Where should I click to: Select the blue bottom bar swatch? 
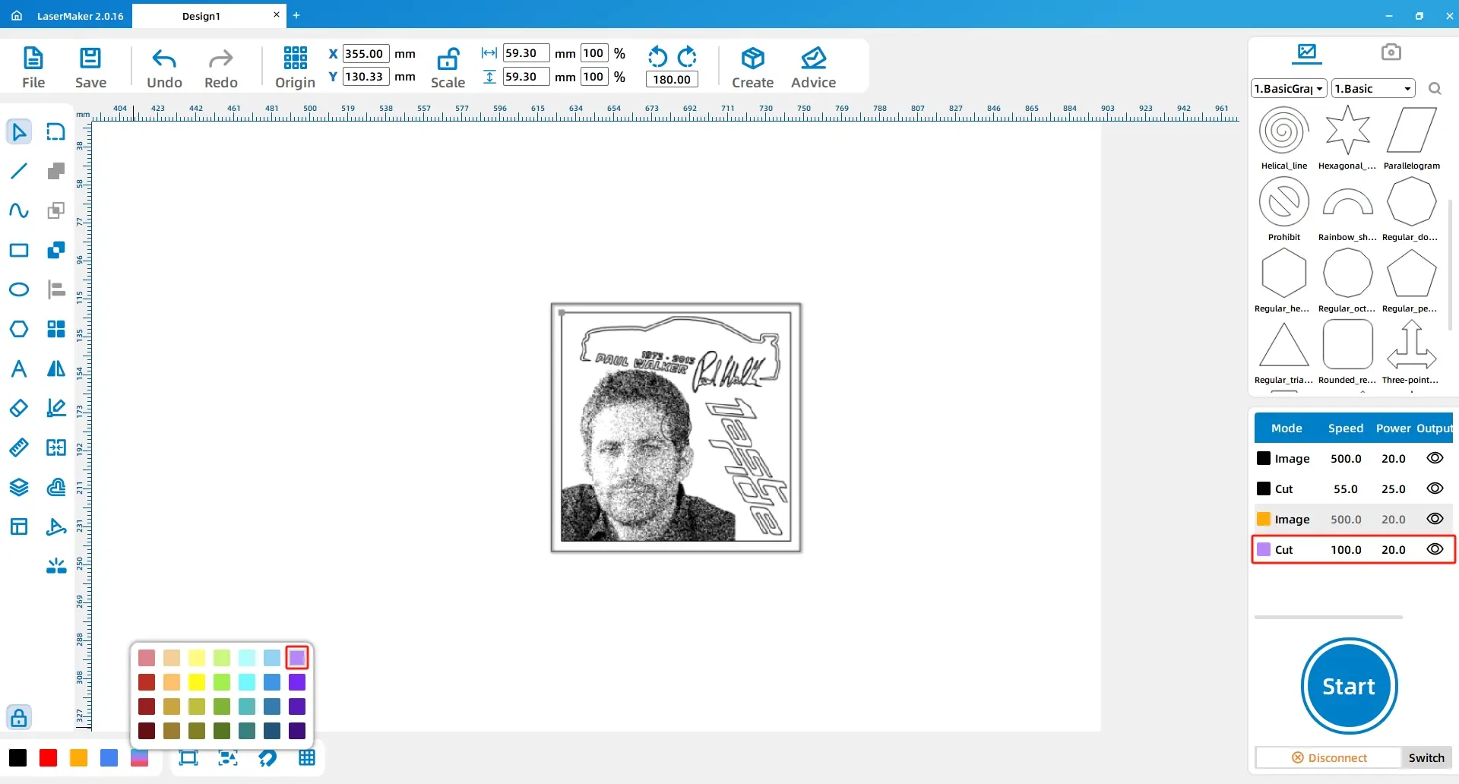(109, 757)
